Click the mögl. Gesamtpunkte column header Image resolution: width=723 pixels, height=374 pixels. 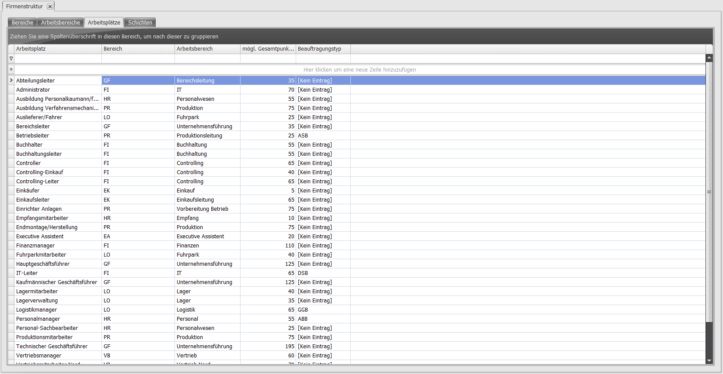pyautogui.click(x=268, y=49)
